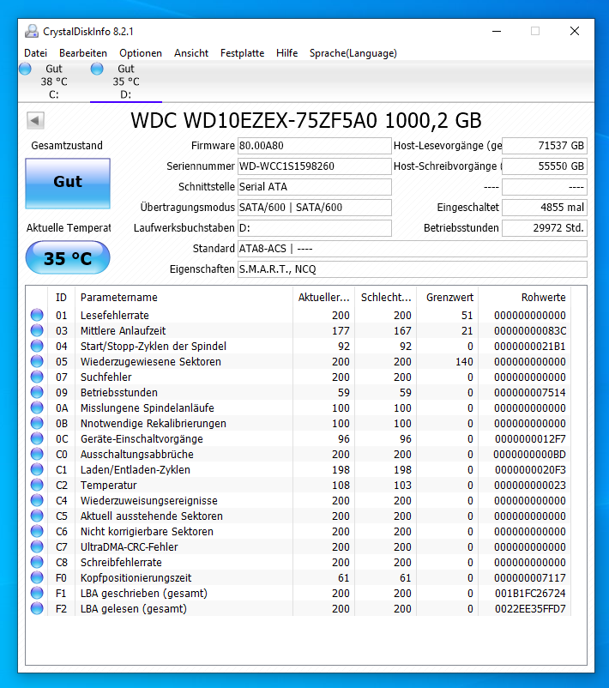Click the CrystalDiskInfo app icon in title bar
Image resolution: width=609 pixels, height=688 pixels.
[32, 31]
